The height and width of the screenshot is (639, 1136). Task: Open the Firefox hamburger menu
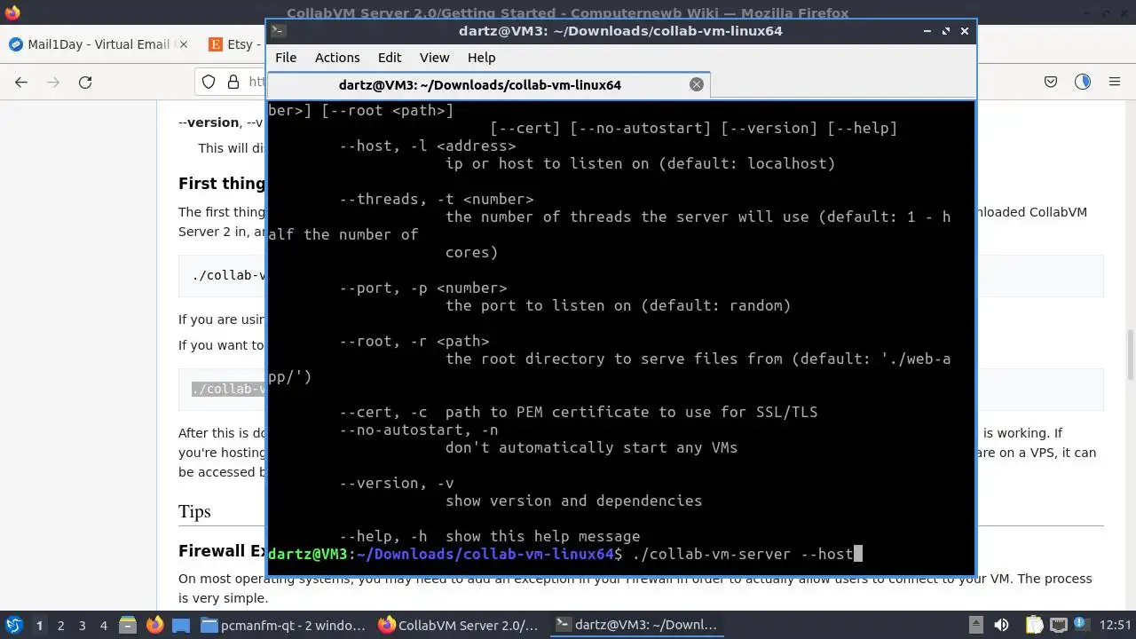point(1115,82)
